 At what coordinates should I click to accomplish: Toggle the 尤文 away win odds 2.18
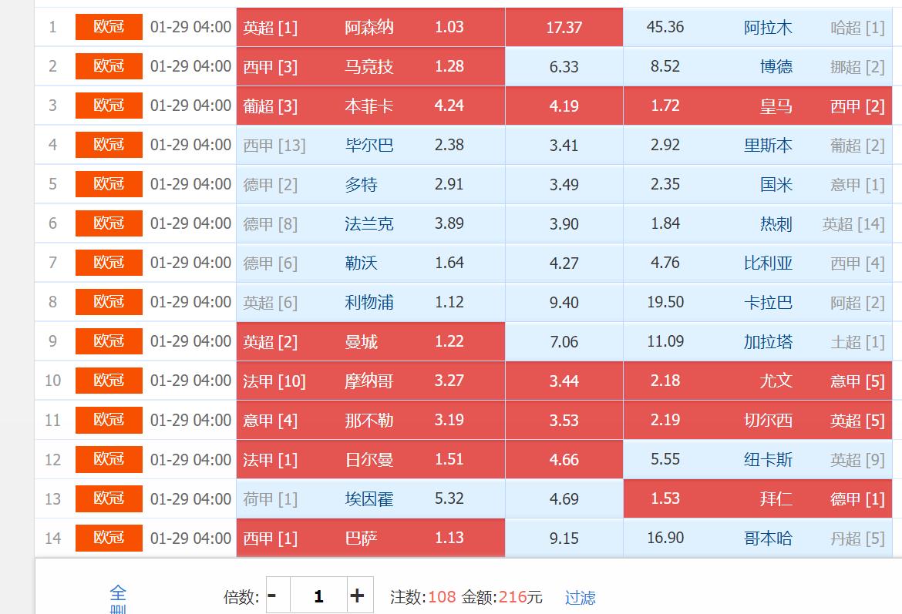(x=664, y=381)
